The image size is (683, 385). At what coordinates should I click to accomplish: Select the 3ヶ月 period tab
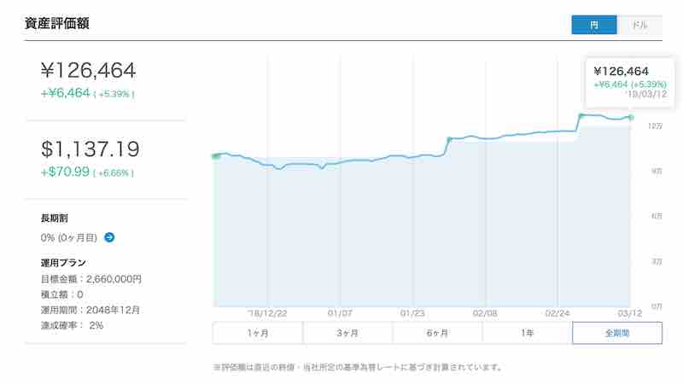347,332
